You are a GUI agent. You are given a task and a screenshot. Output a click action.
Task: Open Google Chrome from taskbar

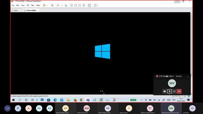[x=81, y=100]
